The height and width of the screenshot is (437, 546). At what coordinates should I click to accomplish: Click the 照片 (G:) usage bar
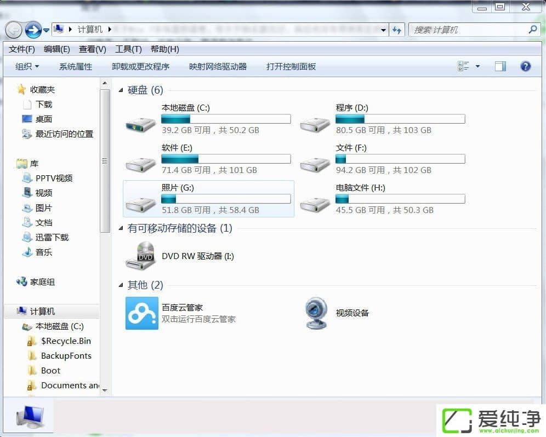point(226,199)
